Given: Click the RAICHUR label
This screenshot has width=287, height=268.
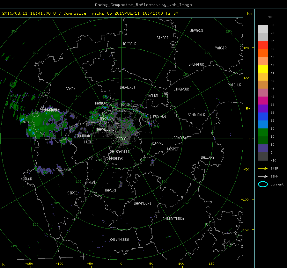Looking at the screenshot, I should click(234, 85).
